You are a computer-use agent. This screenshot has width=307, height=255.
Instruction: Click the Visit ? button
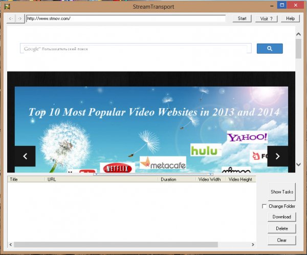click(x=266, y=18)
